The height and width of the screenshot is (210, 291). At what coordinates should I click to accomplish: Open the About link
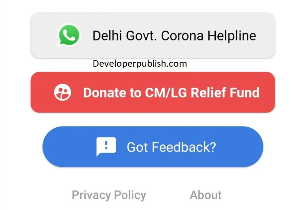206,195
